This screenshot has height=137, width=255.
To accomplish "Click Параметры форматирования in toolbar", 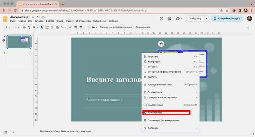I will (116, 27).
